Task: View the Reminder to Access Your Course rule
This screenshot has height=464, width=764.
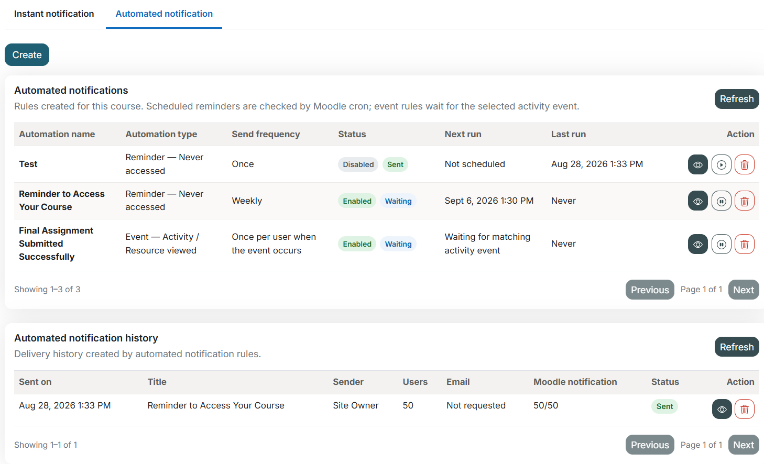Action: coord(697,201)
